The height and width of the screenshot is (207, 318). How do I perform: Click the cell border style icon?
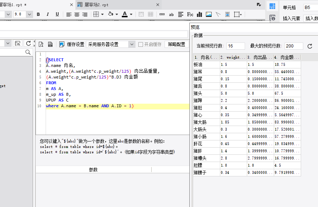tap(96, 14)
